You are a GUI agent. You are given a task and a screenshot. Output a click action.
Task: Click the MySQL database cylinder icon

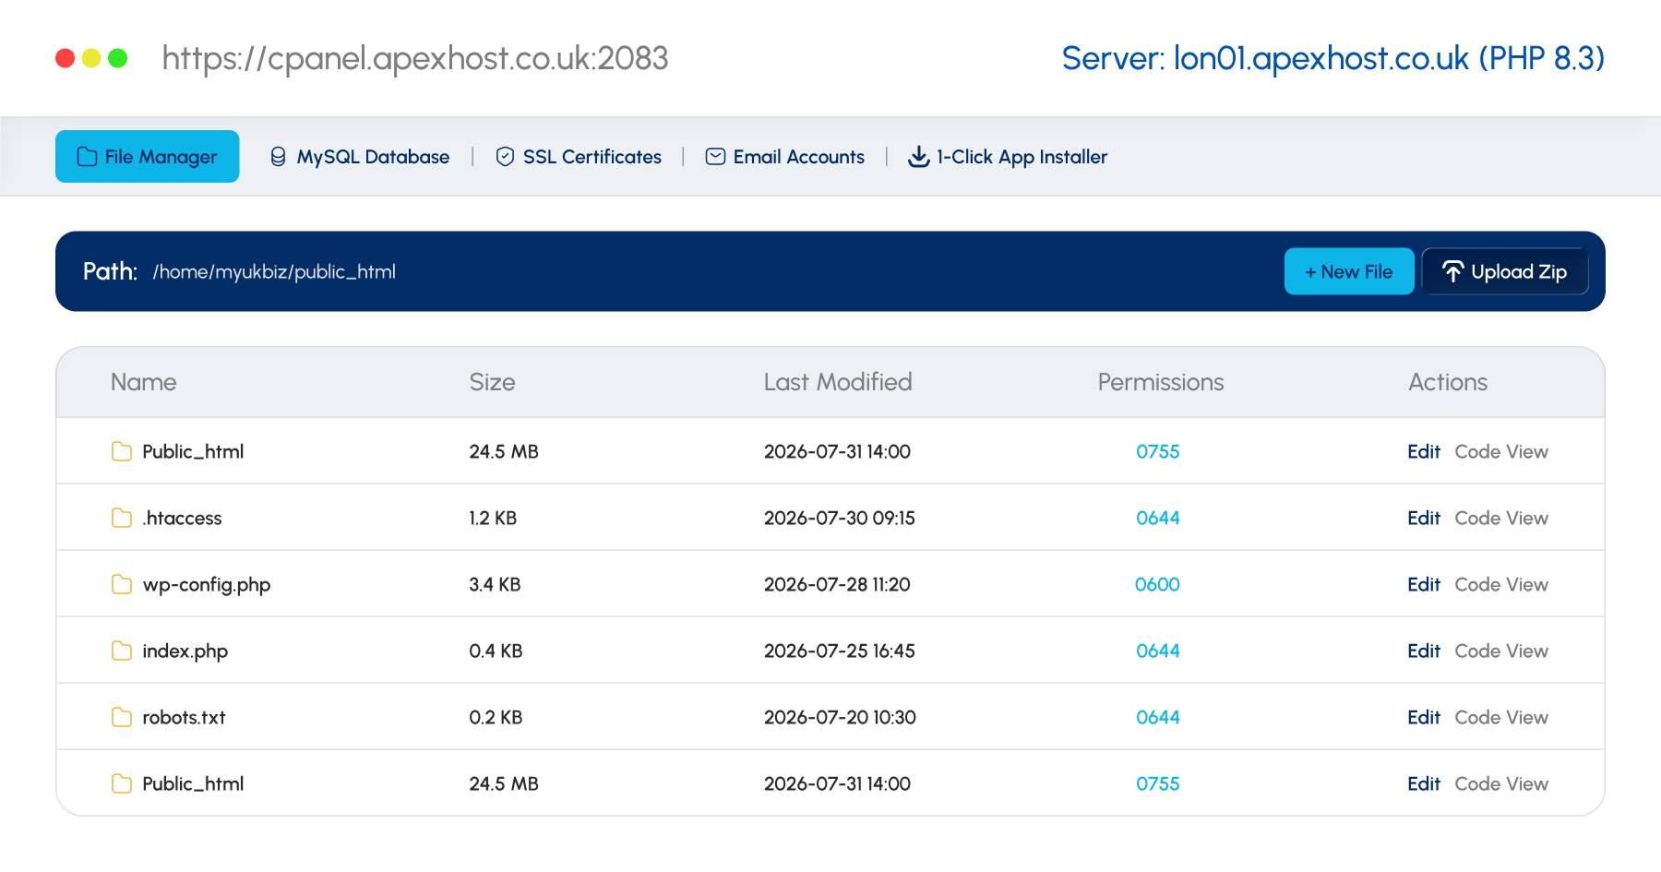(x=278, y=157)
